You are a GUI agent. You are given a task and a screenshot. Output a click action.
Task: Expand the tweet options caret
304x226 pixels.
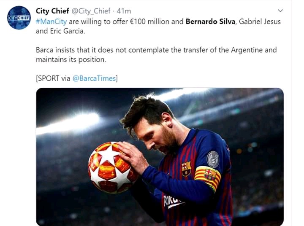click(280, 11)
